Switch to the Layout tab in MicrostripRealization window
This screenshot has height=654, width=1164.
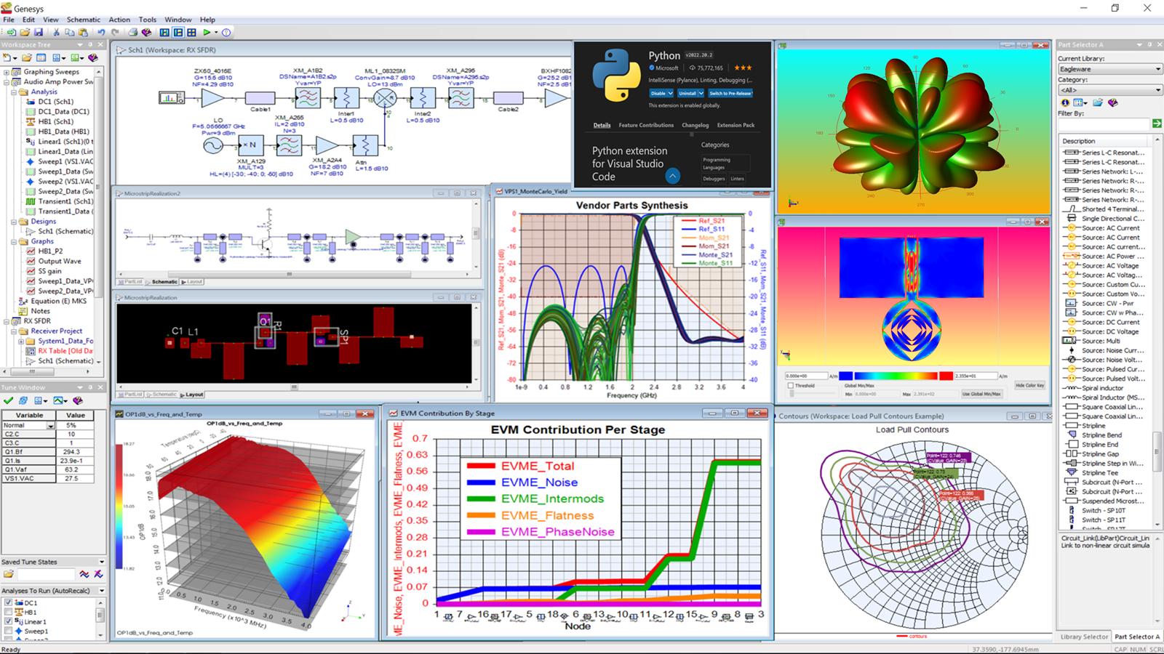[x=193, y=395]
